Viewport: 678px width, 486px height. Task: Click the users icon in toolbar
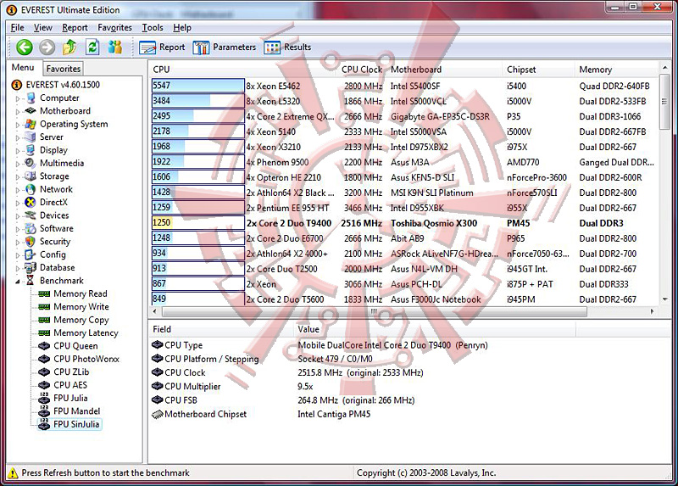coord(115,47)
